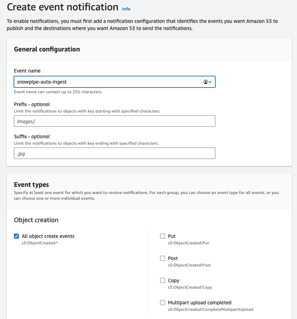The image size is (297, 319).
Task: Select the Copy event checkbox
Action: pos(163,280)
